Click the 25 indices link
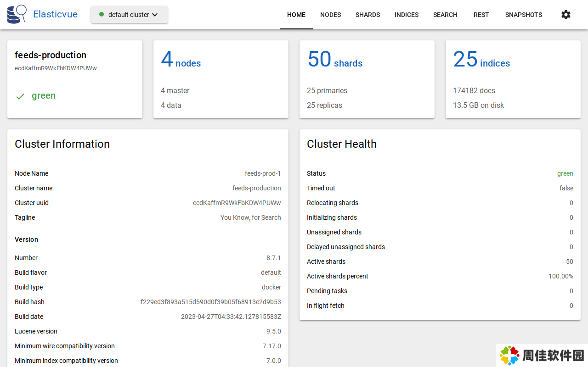 (x=481, y=61)
